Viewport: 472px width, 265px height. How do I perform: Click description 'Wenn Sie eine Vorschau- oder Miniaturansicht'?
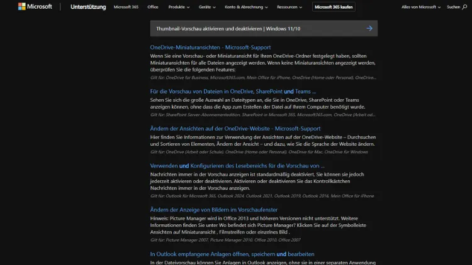[263, 63]
